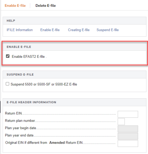The image size is (148, 154).
Task: Click the 'Suspend 5500 or 5500-SF' label text
Action: (x=31, y=84)
